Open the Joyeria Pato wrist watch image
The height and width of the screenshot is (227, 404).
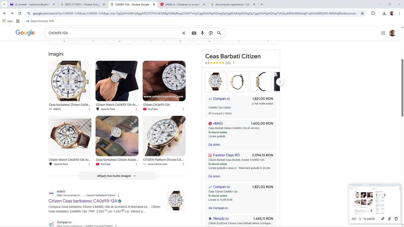(117, 81)
